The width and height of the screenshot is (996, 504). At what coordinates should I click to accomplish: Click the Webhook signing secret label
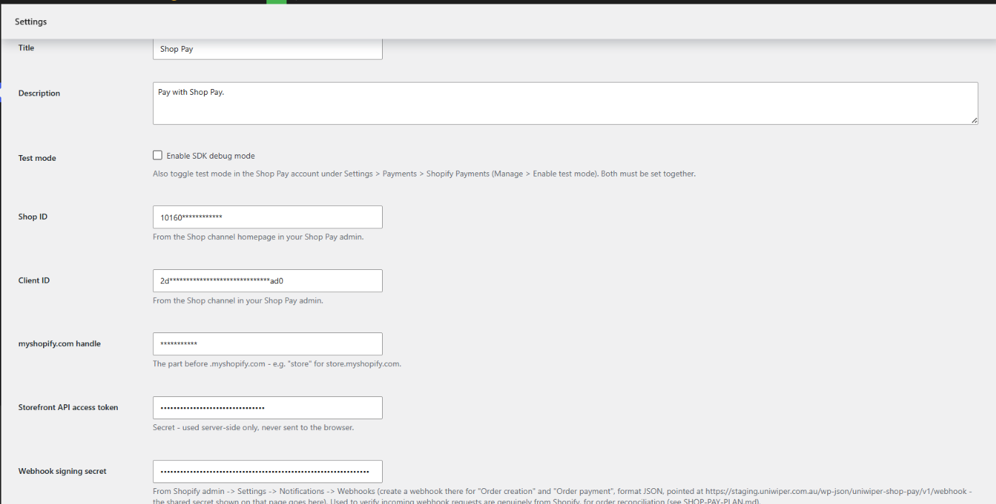pyautogui.click(x=62, y=472)
